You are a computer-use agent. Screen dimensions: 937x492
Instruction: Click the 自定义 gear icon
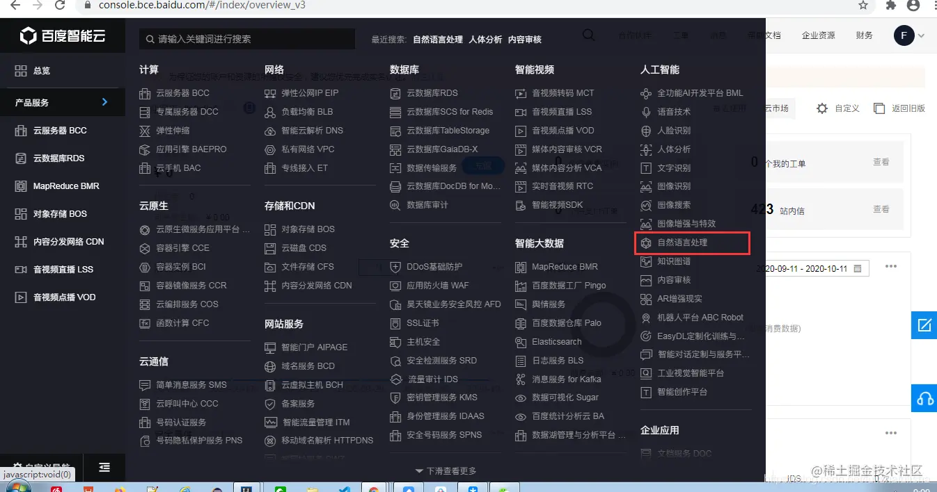[x=822, y=108]
